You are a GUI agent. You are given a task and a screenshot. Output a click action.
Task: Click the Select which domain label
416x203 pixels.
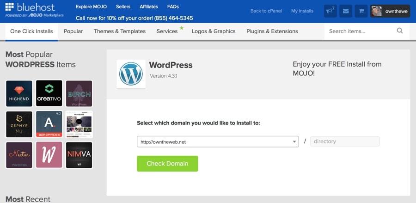coord(198,123)
